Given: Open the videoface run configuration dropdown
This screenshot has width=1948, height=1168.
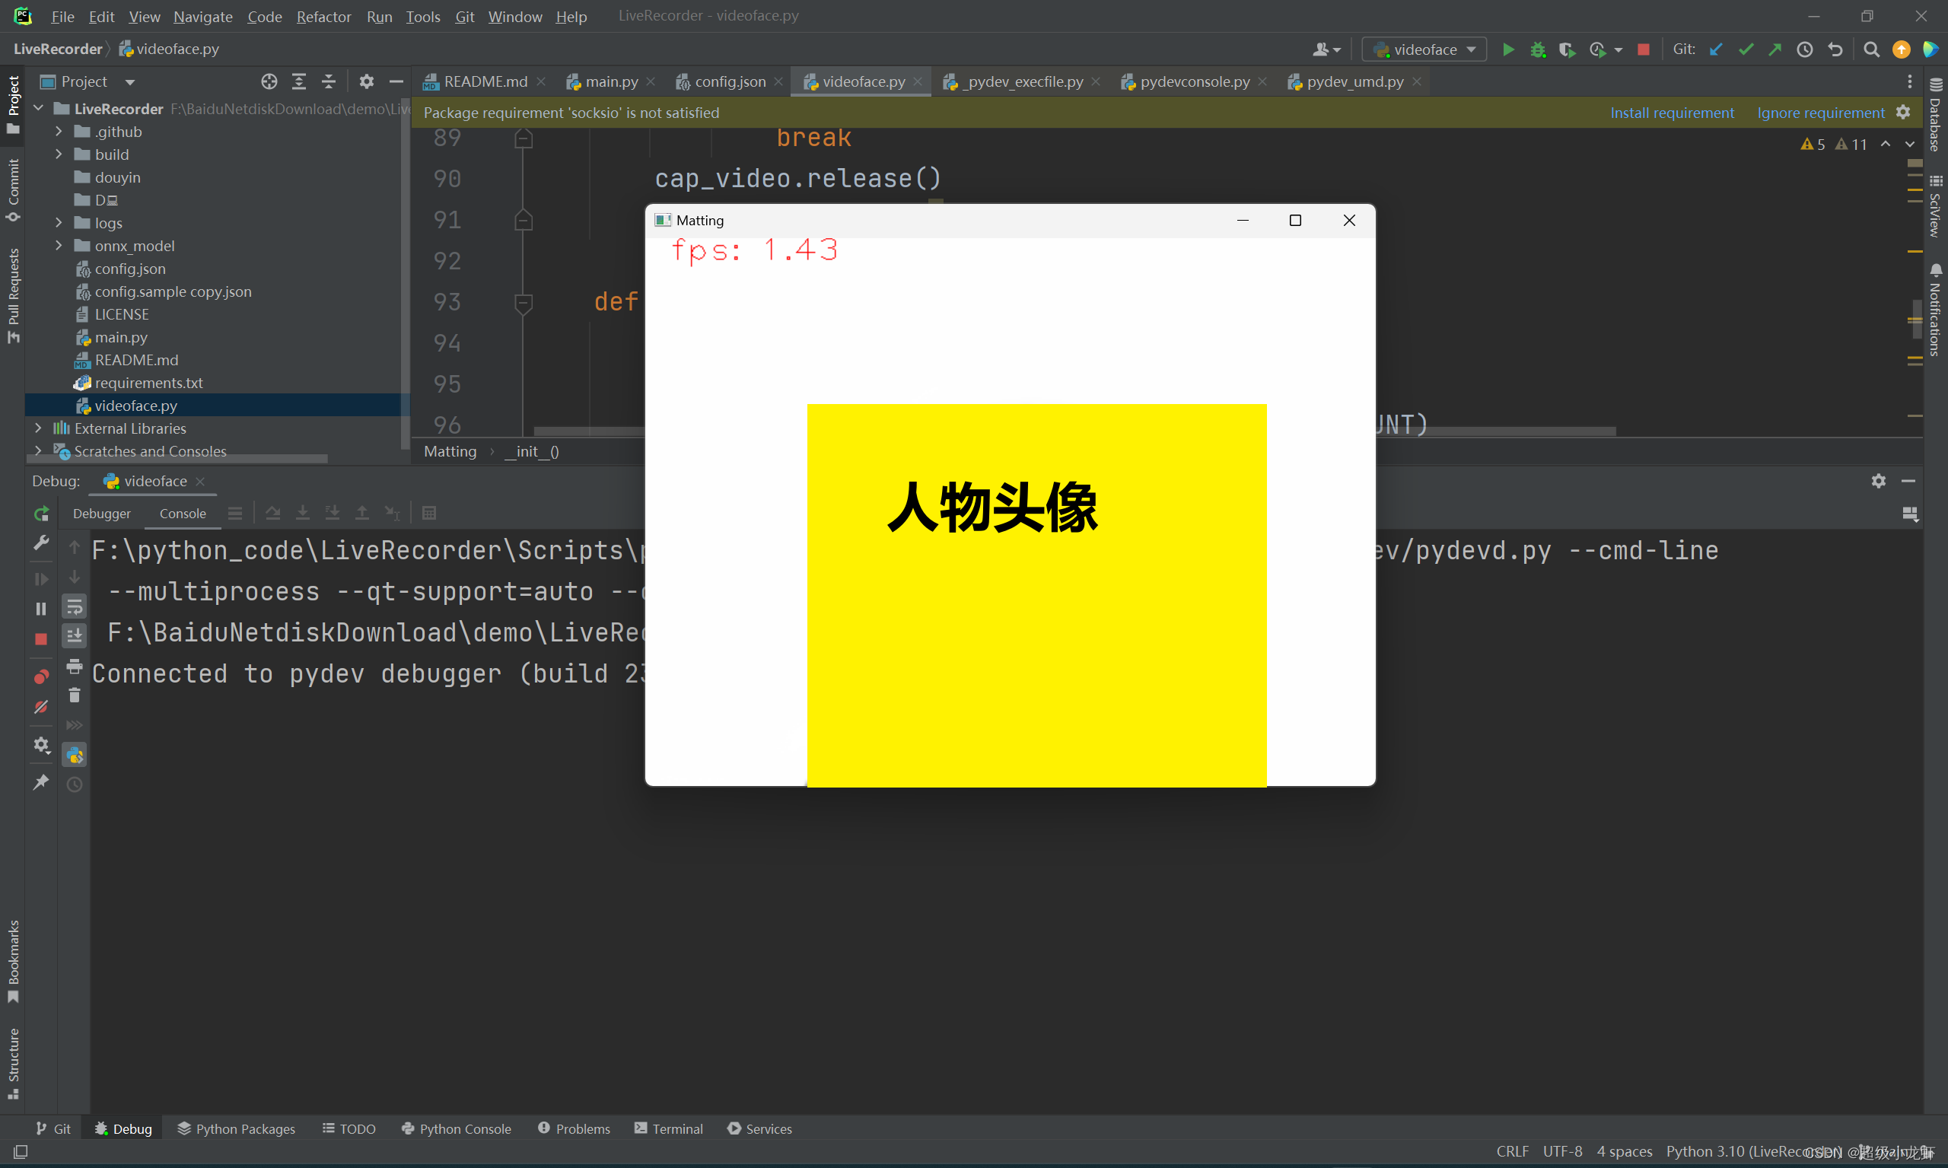Looking at the screenshot, I should pos(1424,49).
